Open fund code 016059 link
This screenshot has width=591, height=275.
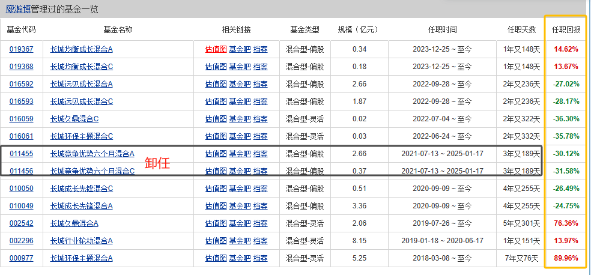point(22,119)
